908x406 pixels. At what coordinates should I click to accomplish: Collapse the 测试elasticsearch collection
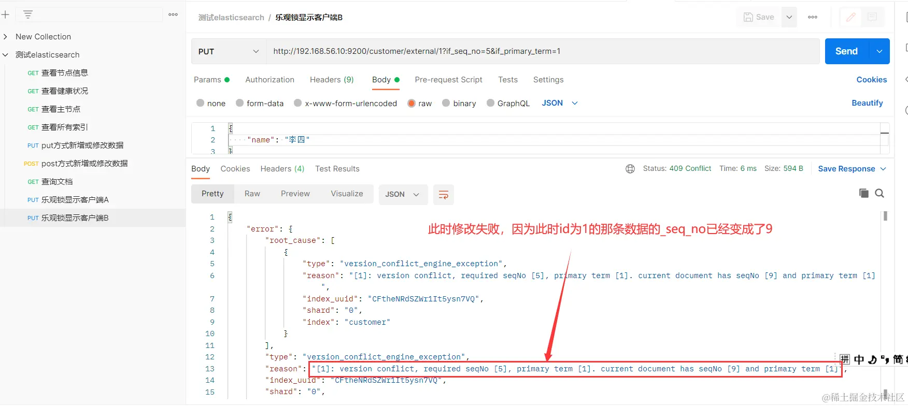[5, 55]
